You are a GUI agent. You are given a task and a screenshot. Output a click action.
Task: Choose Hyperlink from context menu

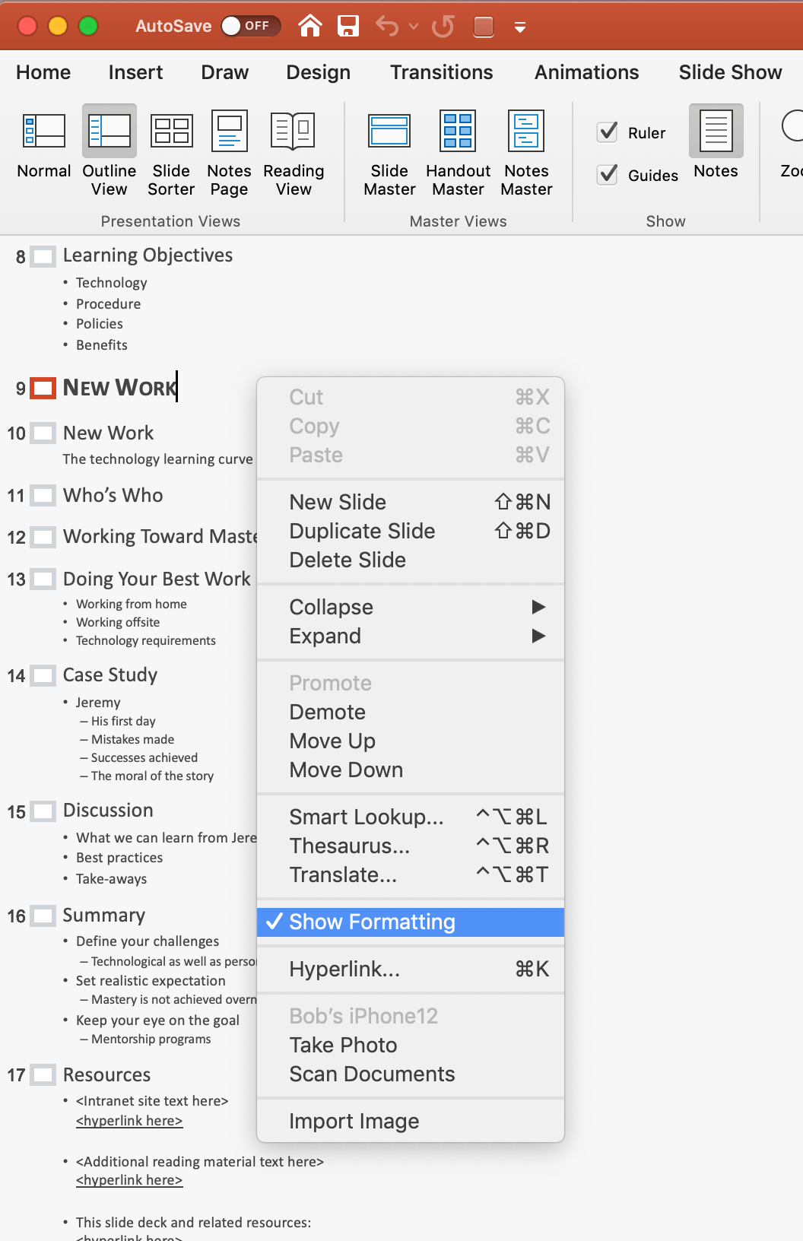coord(411,969)
